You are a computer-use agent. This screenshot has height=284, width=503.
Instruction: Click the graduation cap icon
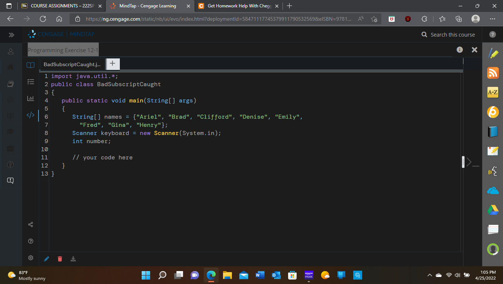[11, 131]
